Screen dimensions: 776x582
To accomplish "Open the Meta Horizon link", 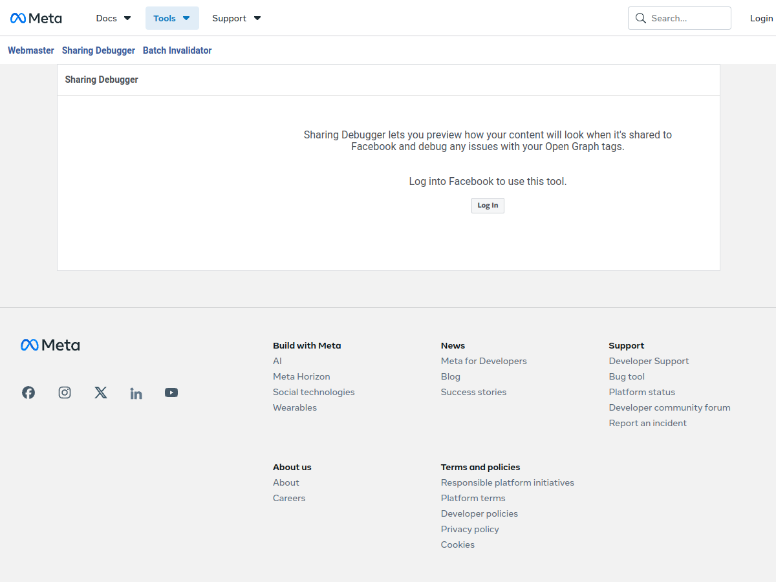I will [x=301, y=376].
